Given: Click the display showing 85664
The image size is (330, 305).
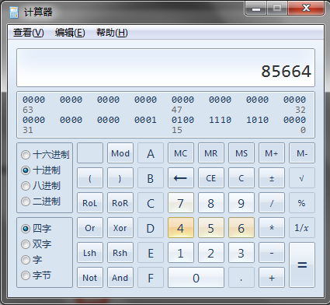Looking at the screenshot, I should click(165, 68).
